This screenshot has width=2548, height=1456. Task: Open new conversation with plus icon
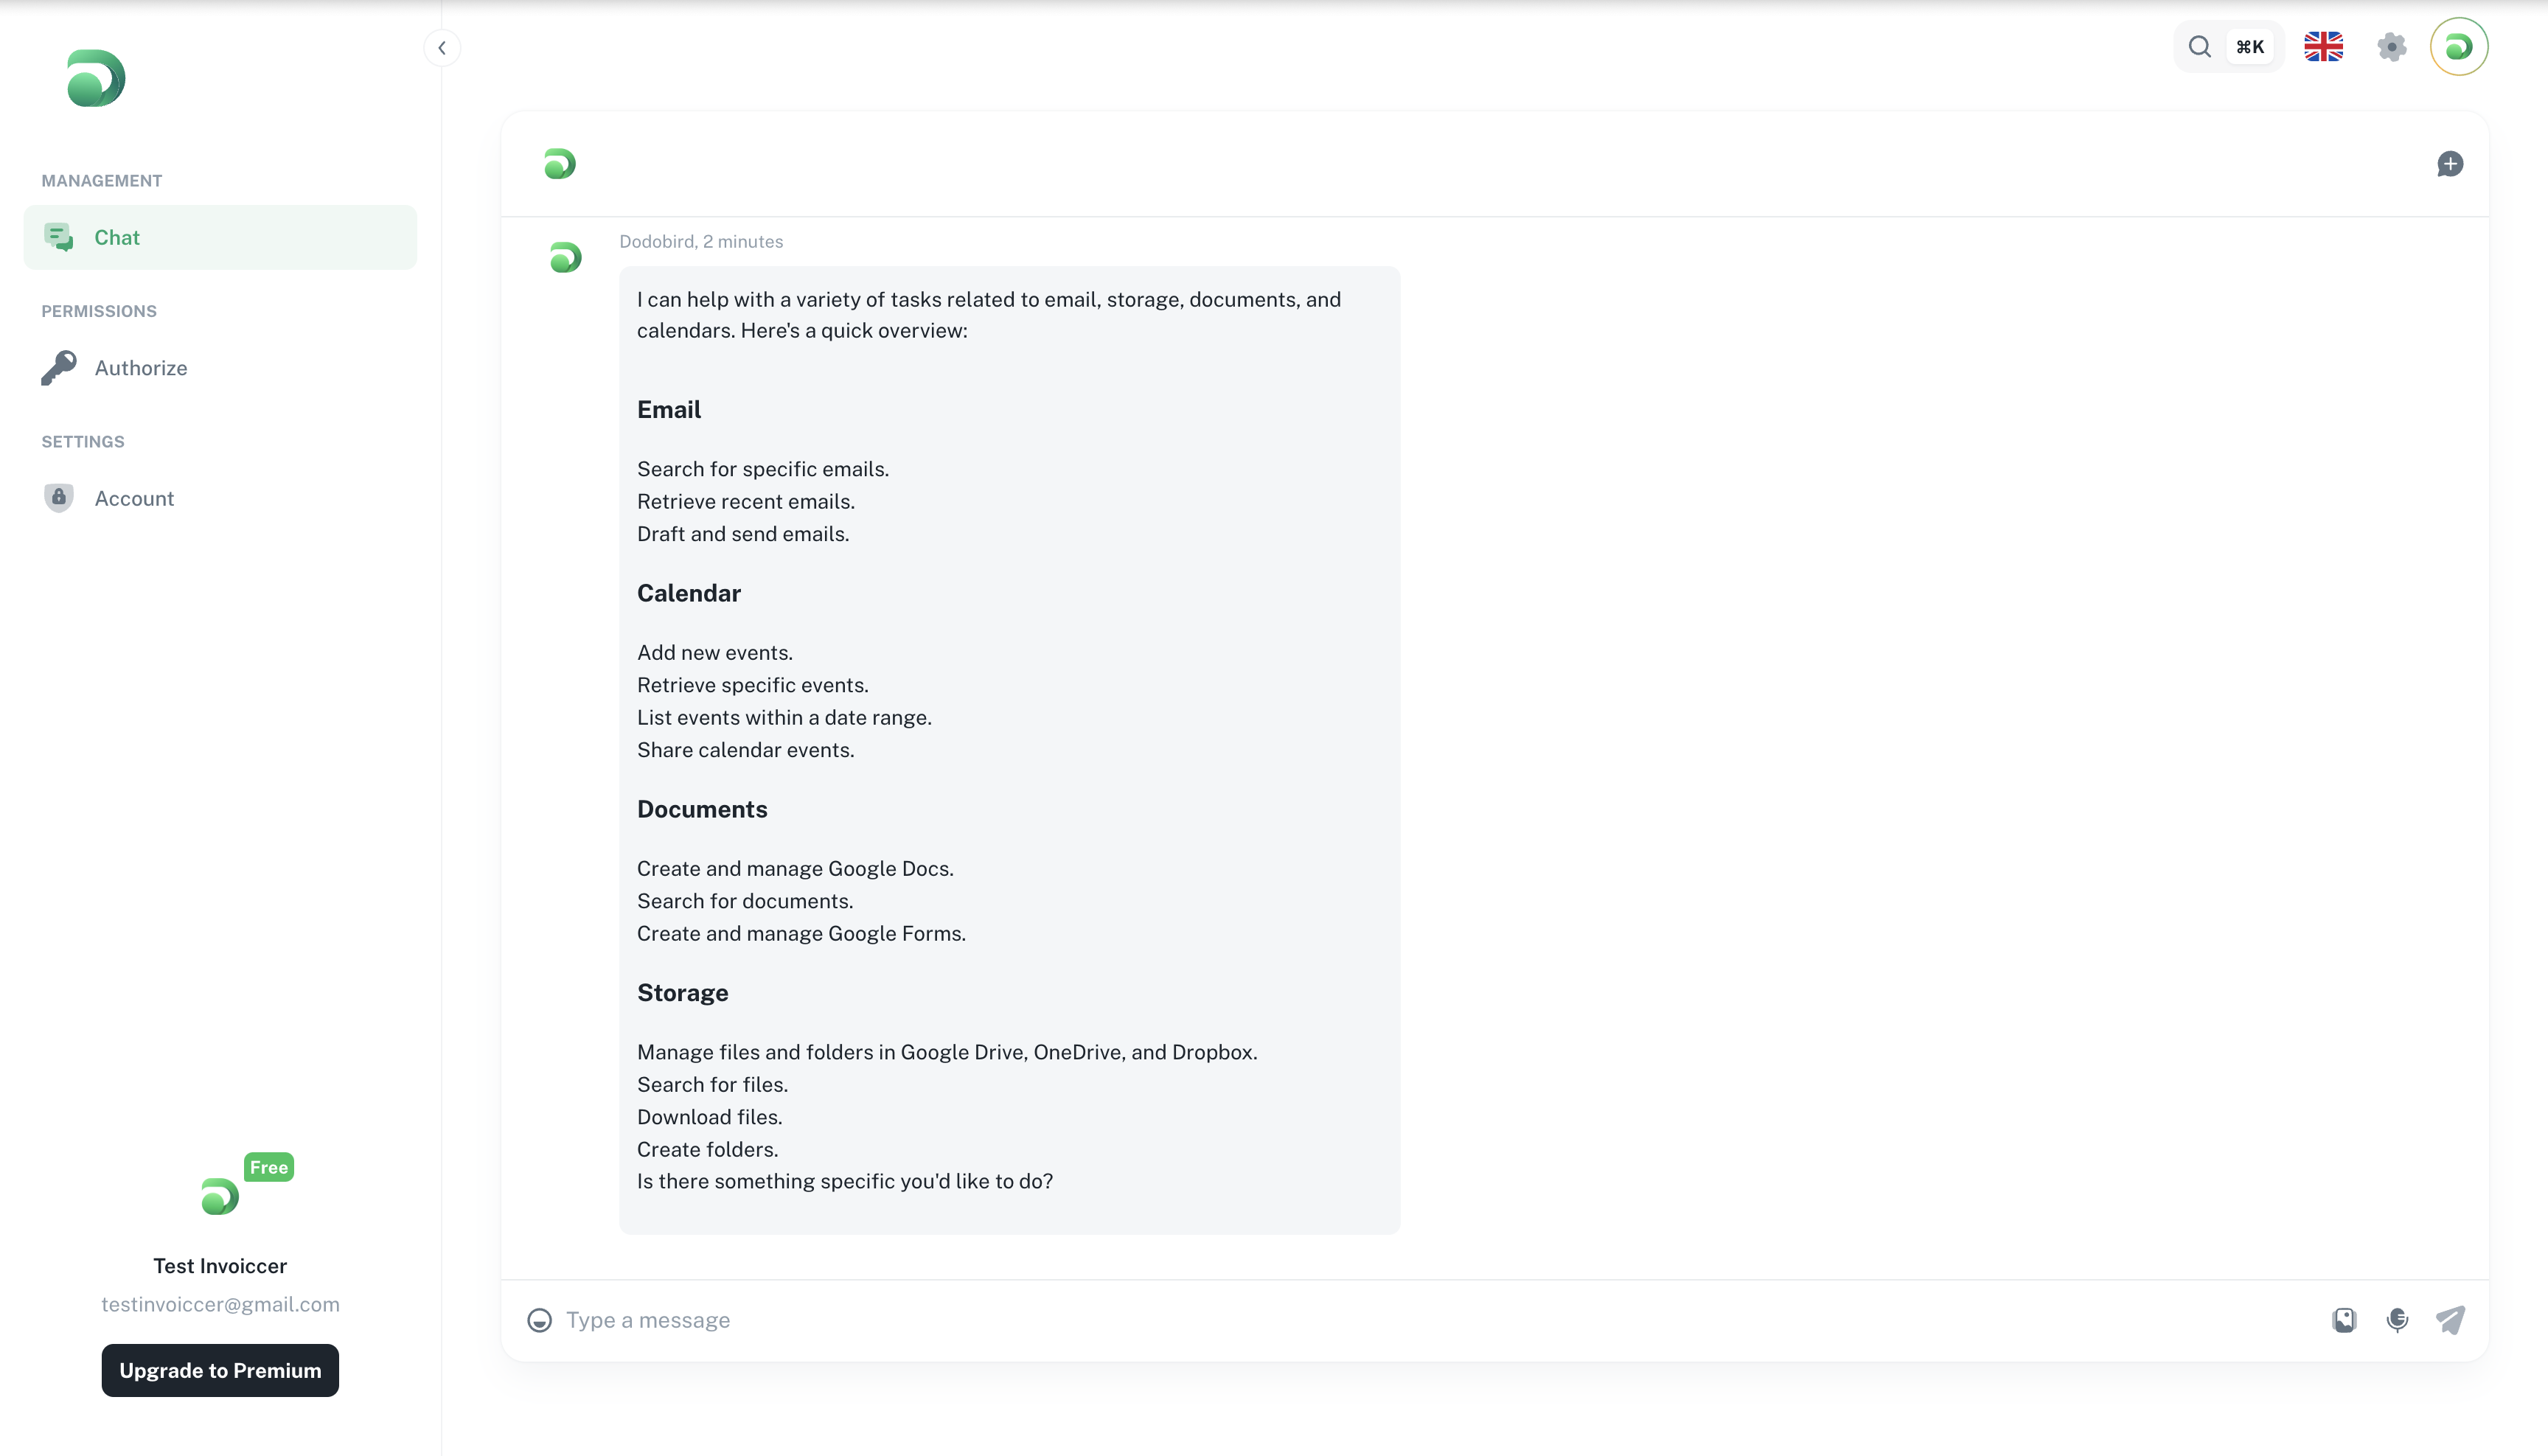point(2448,163)
